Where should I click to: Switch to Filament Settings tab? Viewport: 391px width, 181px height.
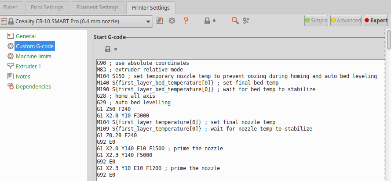point(97,7)
